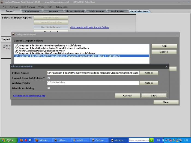Switch to the Import tab
Image resolution: width=191 pixels, height=143 pixels.
click(x=10, y=11)
